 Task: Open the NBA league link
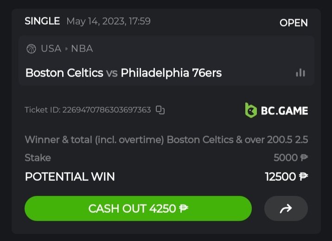pos(82,49)
